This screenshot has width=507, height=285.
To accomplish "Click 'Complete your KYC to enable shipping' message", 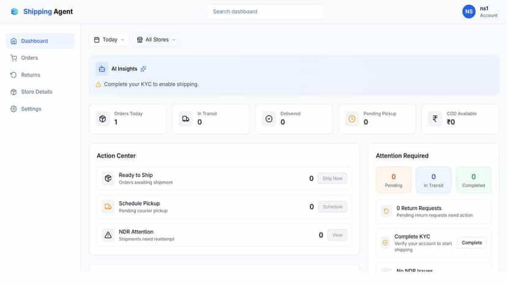I will click(151, 84).
